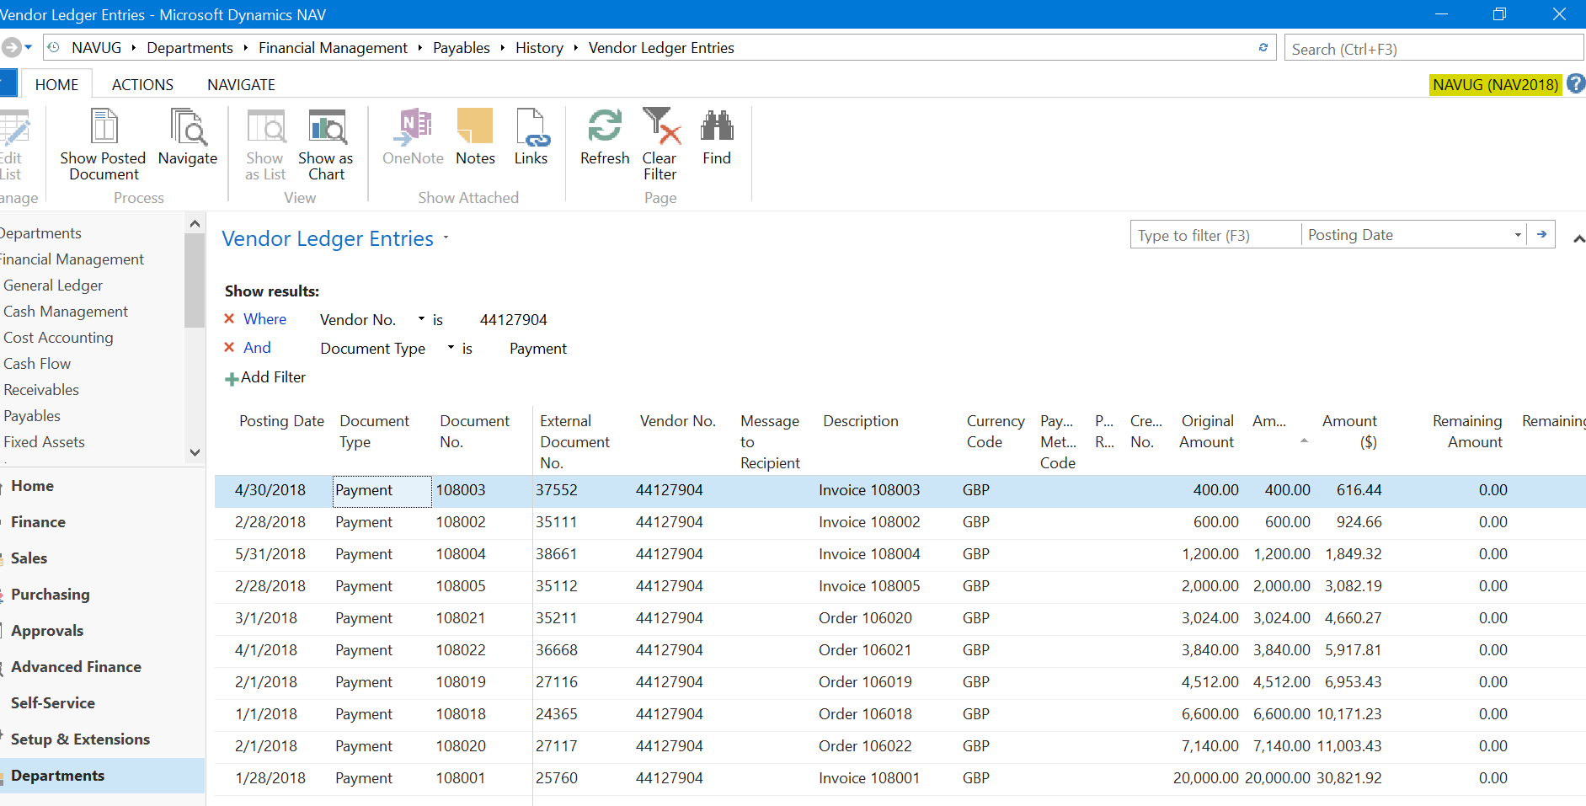Select Show as List view
Screen dimensions: 1586x806
click(265, 145)
